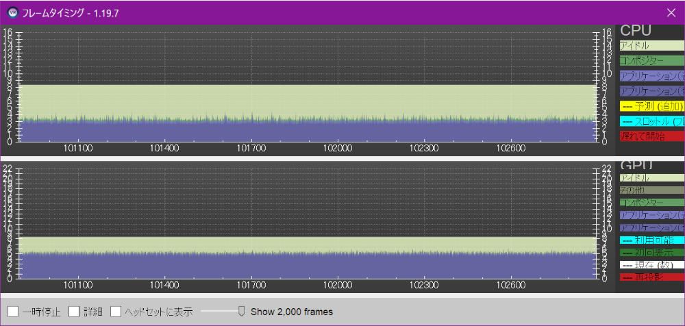Screen dimensions: 685x326
Task: Click the アイドル swatch in the GPU legend
Action: 652,178
